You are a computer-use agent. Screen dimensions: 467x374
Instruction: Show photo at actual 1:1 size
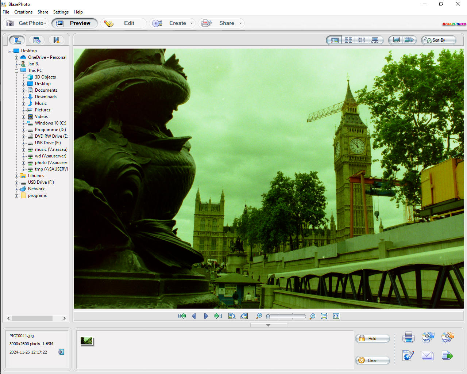coord(336,316)
